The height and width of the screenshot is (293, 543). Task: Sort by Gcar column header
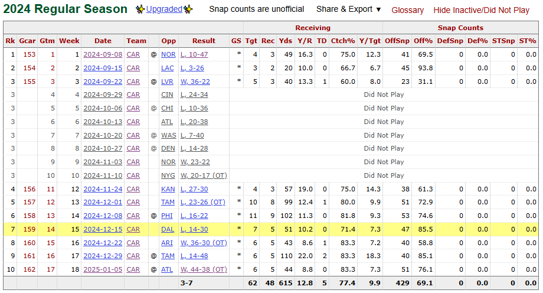[x=27, y=41]
